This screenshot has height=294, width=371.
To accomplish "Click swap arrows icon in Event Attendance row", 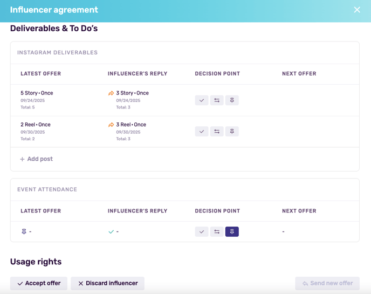I will [217, 231].
